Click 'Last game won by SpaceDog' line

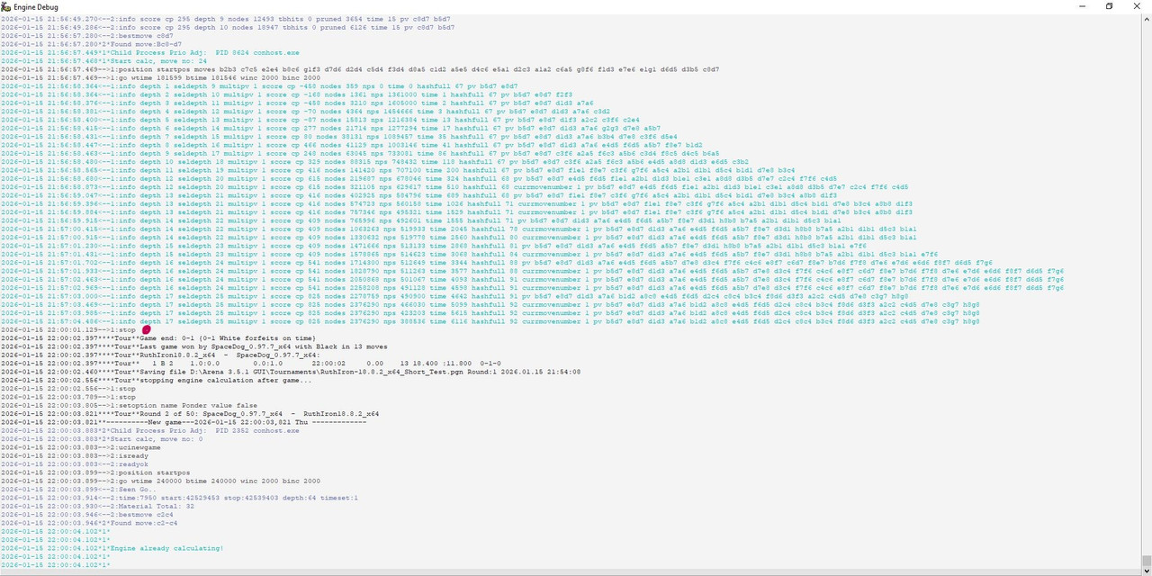click(194, 346)
